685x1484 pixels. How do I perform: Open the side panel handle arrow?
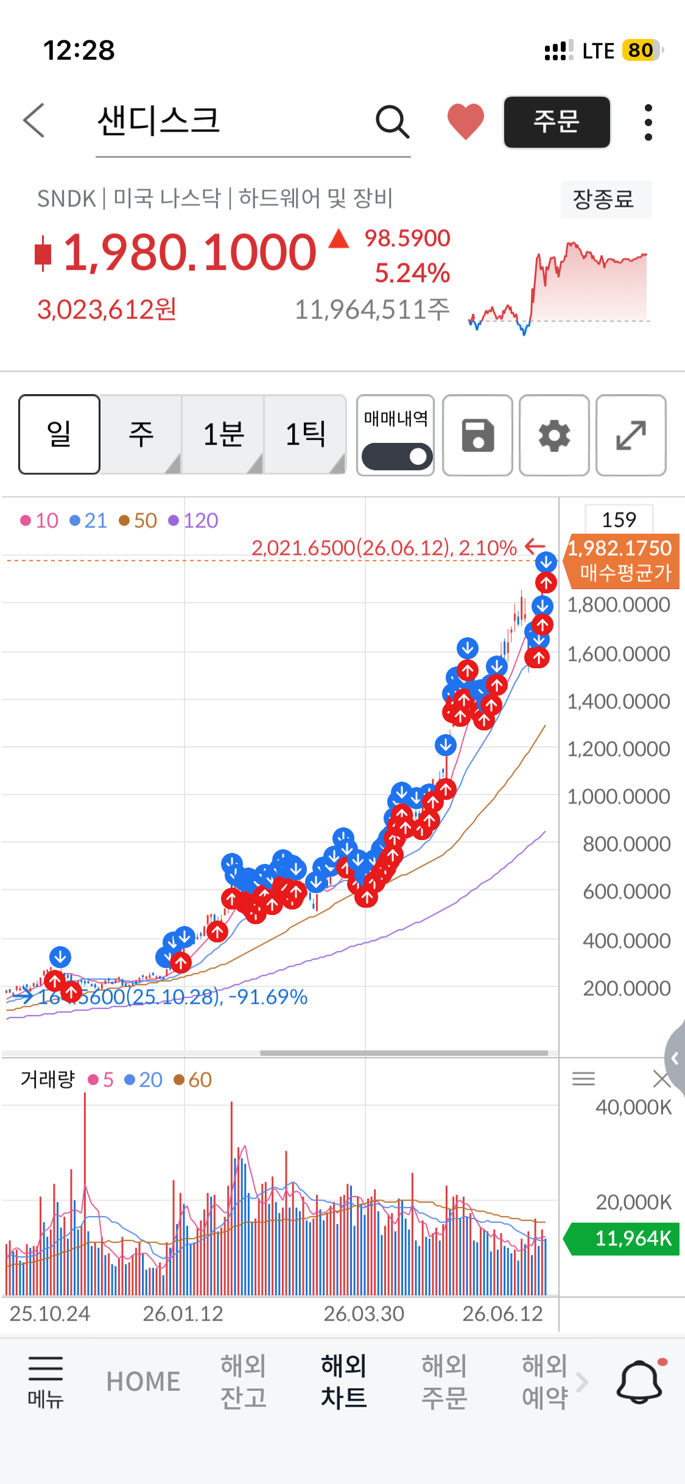click(675, 1059)
